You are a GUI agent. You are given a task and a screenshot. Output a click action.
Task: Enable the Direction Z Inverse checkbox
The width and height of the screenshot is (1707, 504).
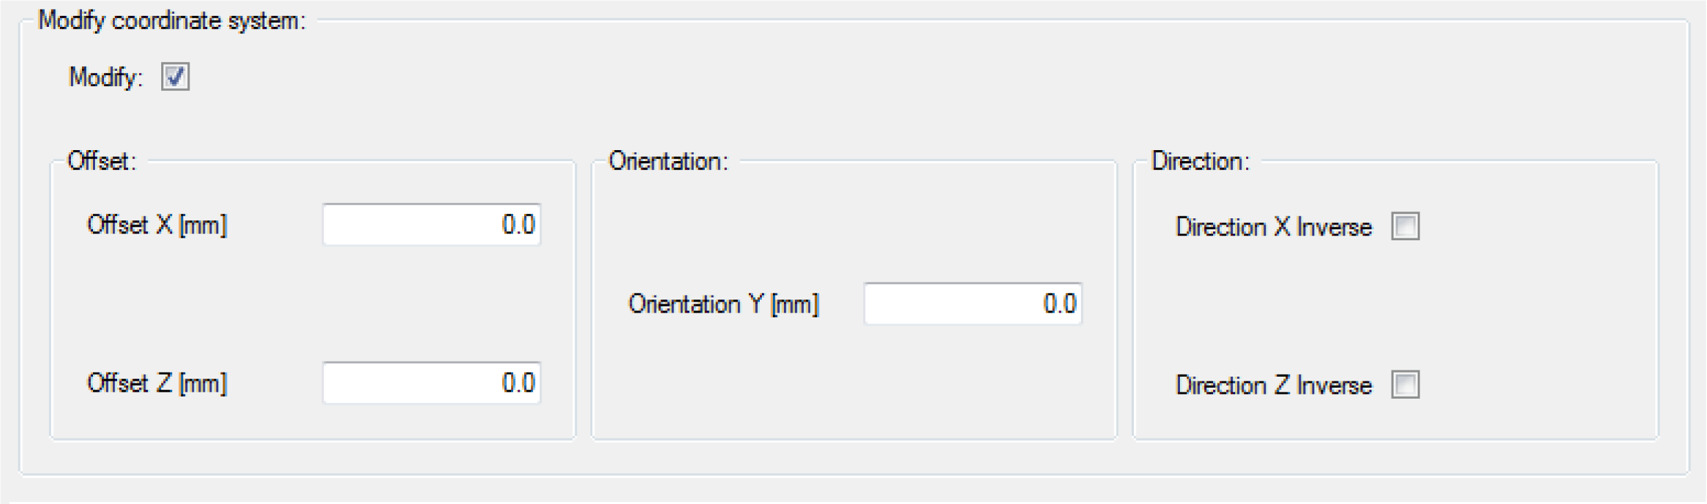1405,384
